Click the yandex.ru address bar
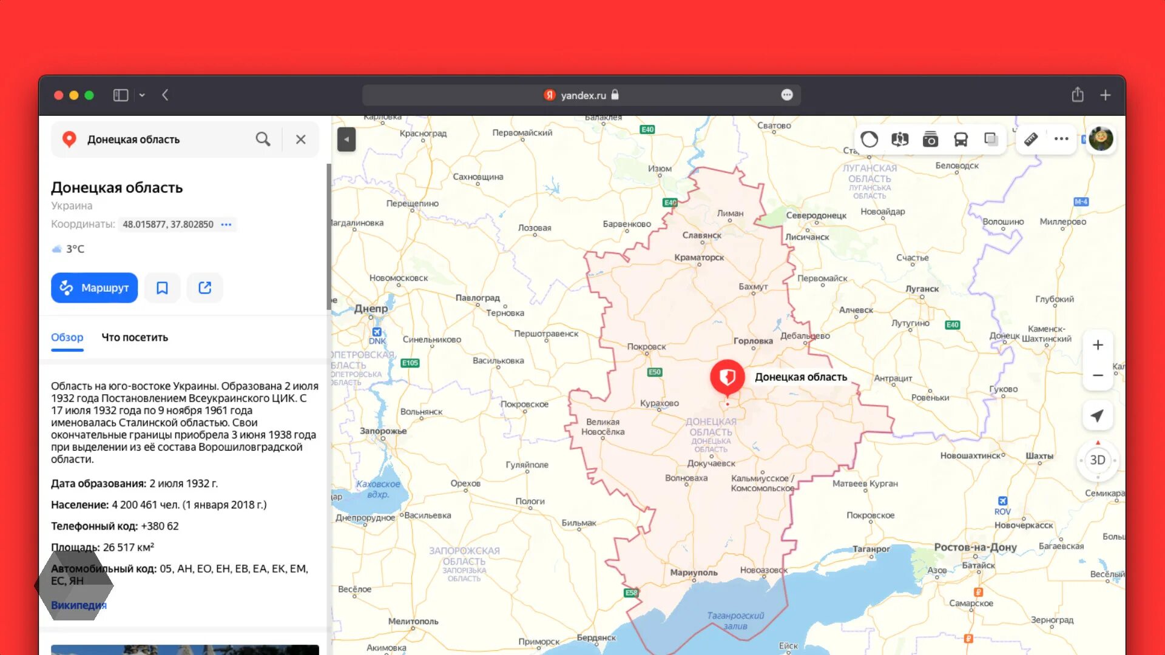The height and width of the screenshot is (655, 1165). pyautogui.click(x=581, y=95)
